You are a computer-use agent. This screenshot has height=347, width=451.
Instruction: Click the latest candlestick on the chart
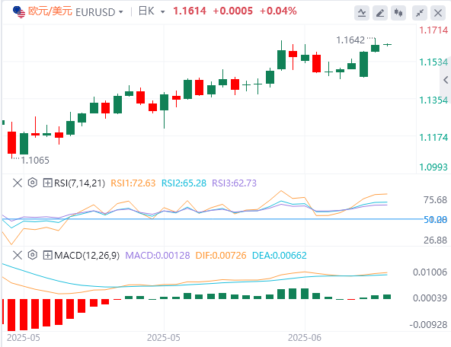[388, 45]
